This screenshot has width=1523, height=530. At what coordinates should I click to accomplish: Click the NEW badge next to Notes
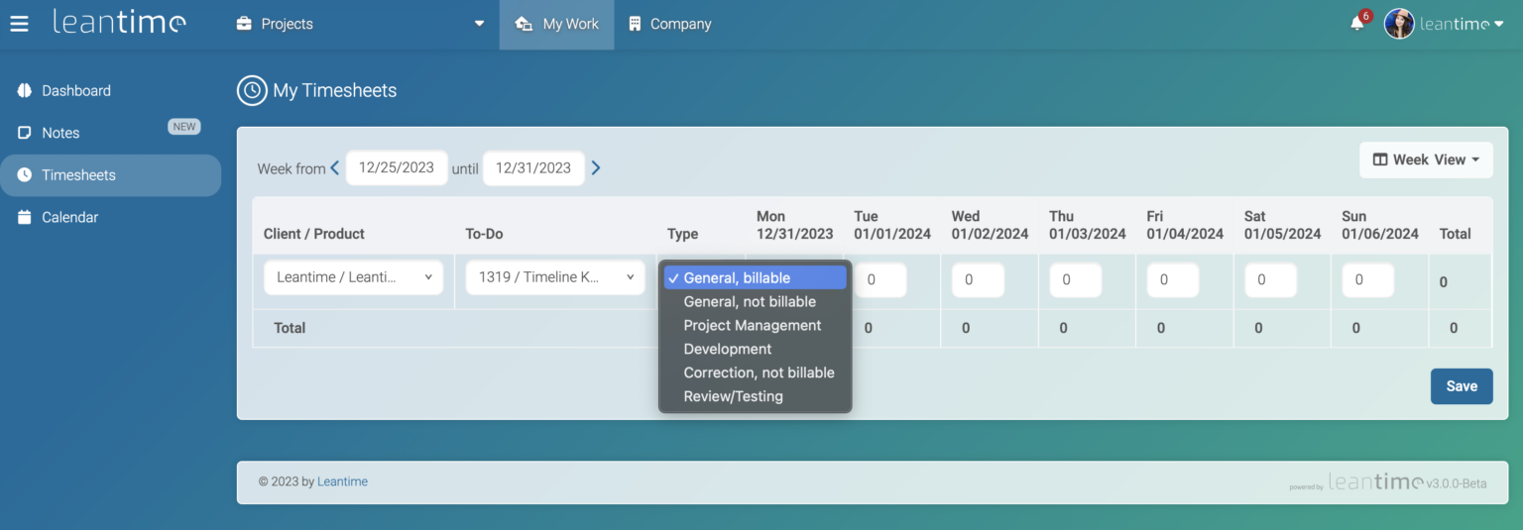pos(183,127)
